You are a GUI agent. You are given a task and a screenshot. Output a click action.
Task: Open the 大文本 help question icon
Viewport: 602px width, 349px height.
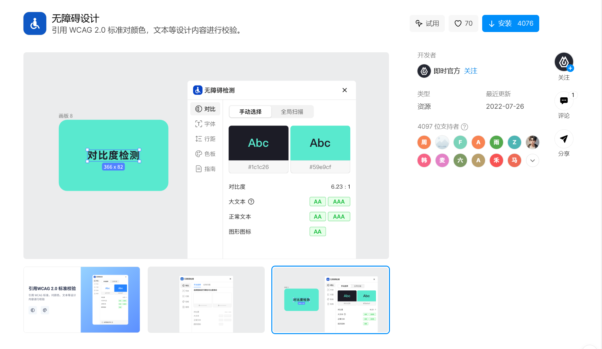[x=251, y=202]
